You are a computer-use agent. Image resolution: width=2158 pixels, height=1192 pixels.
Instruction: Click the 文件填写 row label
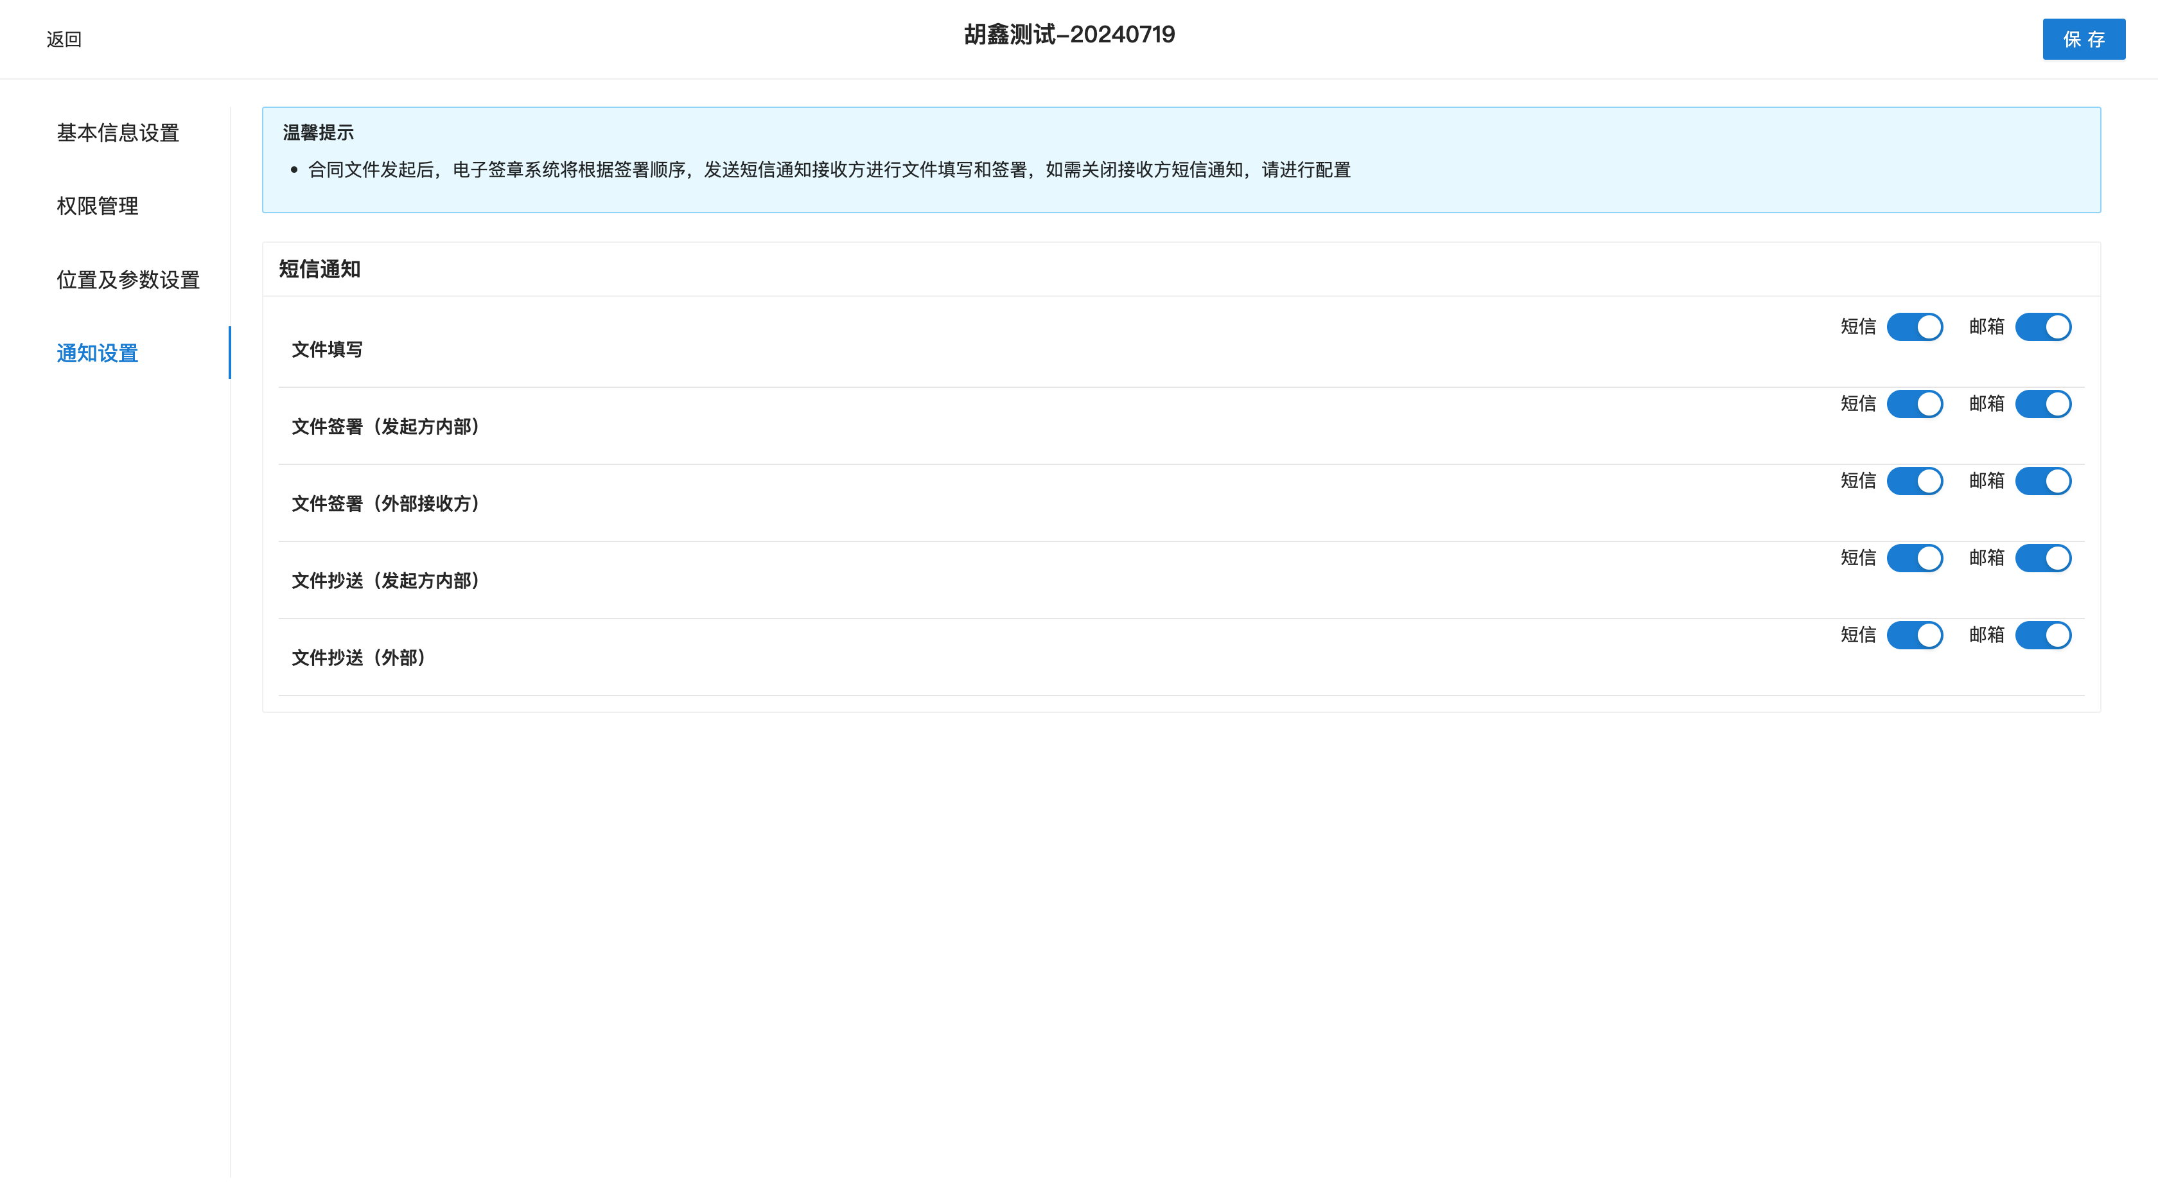coord(327,349)
